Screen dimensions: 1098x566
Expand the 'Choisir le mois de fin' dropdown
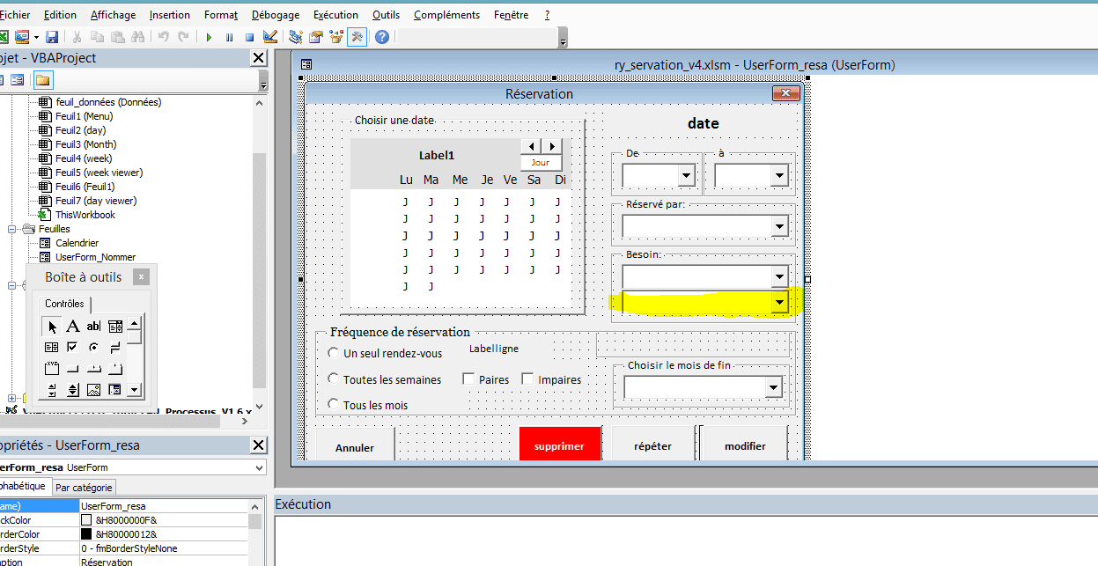(772, 387)
